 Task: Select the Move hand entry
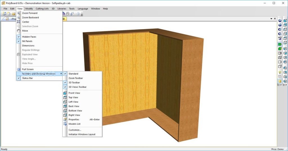[x=39, y=31]
